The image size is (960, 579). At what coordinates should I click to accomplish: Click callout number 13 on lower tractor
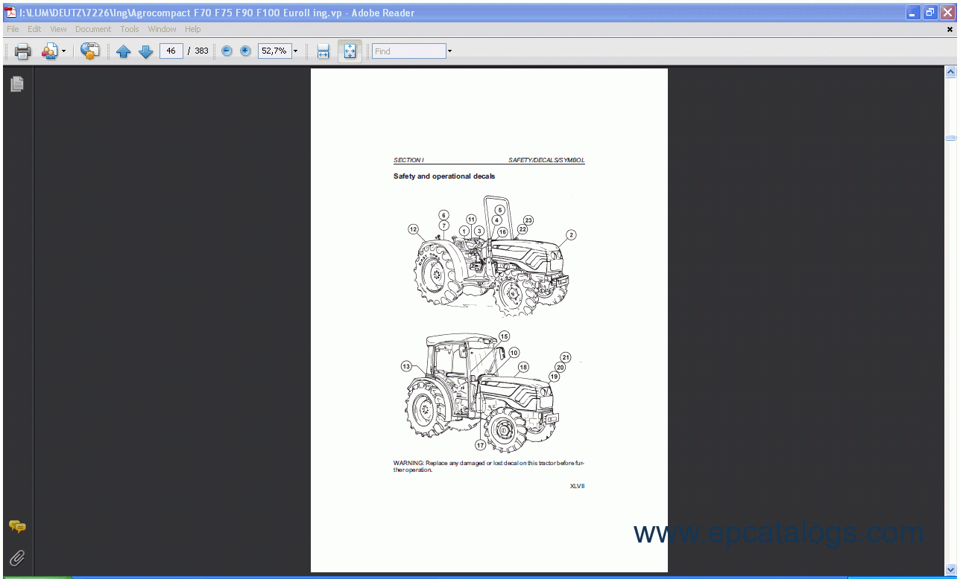coord(406,366)
